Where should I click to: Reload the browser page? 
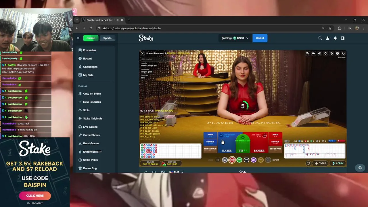[x=91, y=28]
